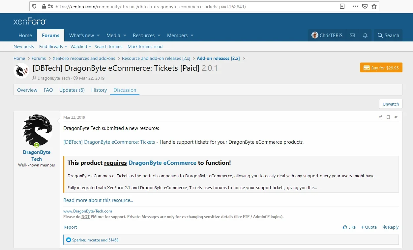Click the DragonByte Tech author link under the title
The image size is (413, 250).
click(54, 78)
